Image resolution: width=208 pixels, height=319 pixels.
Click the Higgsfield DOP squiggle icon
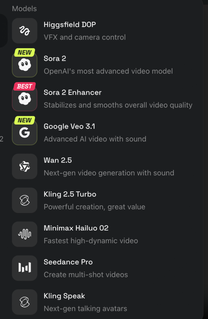[x=24, y=31]
